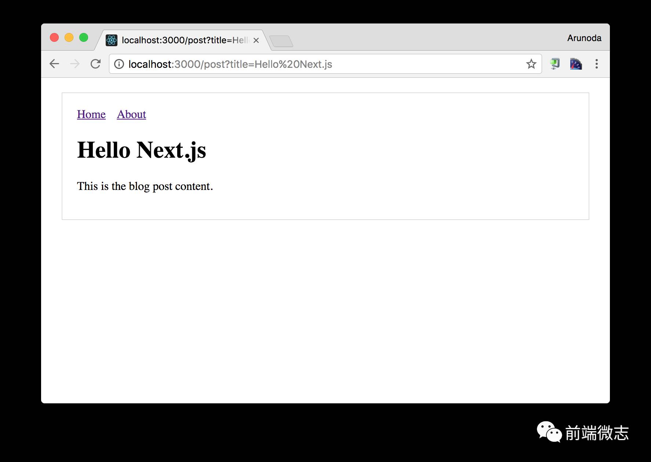Minimize the window with the yellow button
Screen dimensions: 651x462
(x=69, y=37)
